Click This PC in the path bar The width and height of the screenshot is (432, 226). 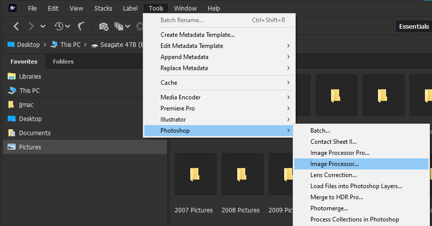[x=70, y=45]
